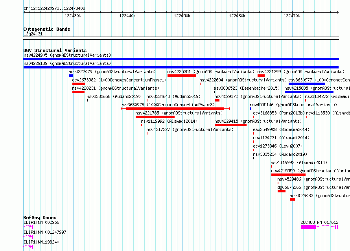The height and width of the screenshot is (251, 350).
Task: Select nsv1119993 Alsmadi2014 label
Action: coord(299,162)
